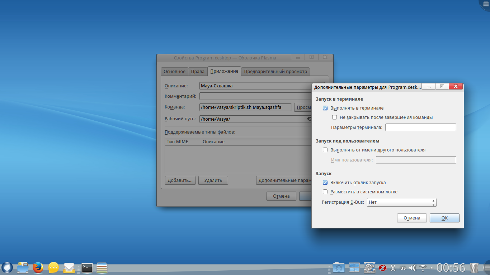
Task: Click the Добавить... button for MIME types
Action: point(180,180)
